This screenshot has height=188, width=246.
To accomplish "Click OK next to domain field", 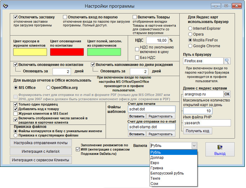I will 227,94.
